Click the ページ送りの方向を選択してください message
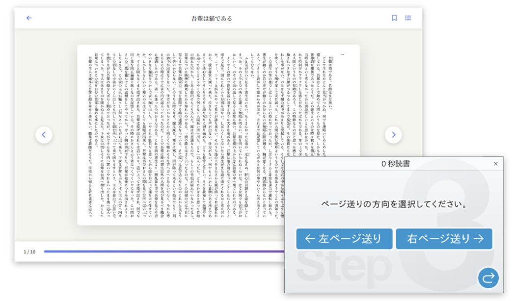 [x=394, y=204]
